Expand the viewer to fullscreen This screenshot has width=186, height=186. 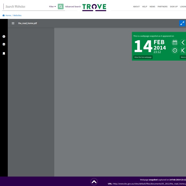click(x=182, y=23)
